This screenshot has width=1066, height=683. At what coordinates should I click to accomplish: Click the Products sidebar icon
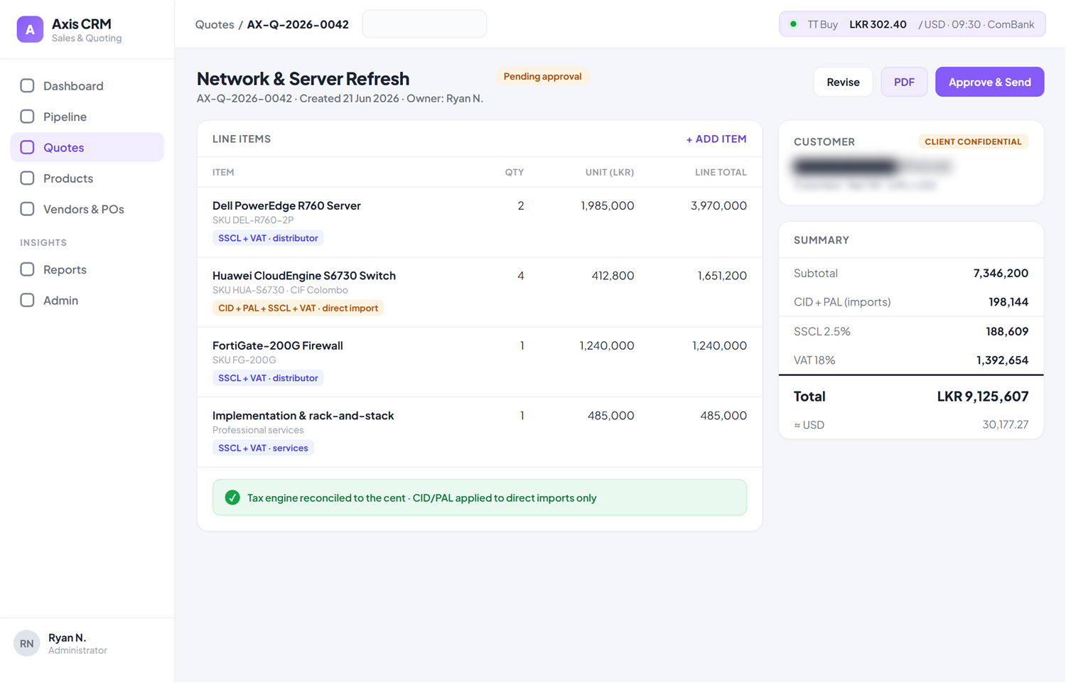tap(27, 178)
